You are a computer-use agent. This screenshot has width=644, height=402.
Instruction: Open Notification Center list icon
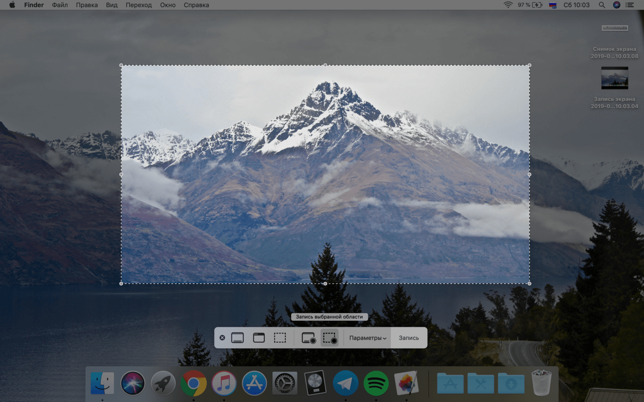coord(630,5)
